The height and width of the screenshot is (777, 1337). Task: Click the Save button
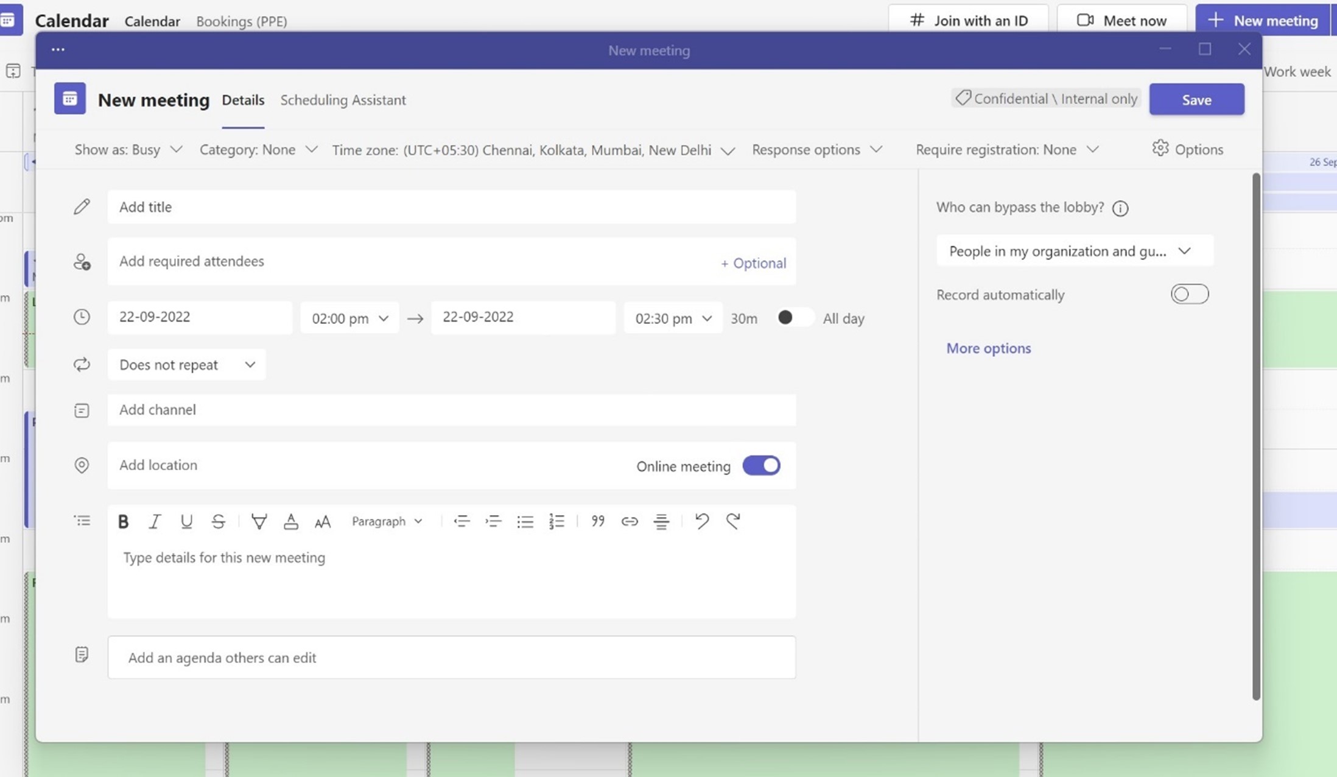1196,100
